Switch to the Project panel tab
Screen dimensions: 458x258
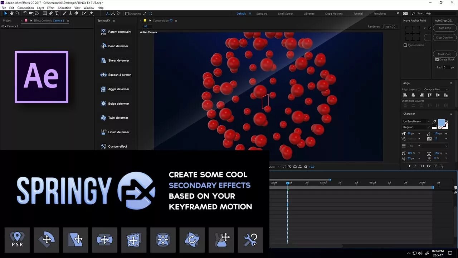pyautogui.click(x=7, y=20)
